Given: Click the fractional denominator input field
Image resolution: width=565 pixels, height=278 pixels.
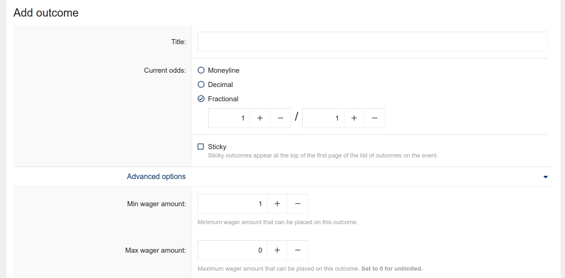Looking at the screenshot, I should [323, 118].
